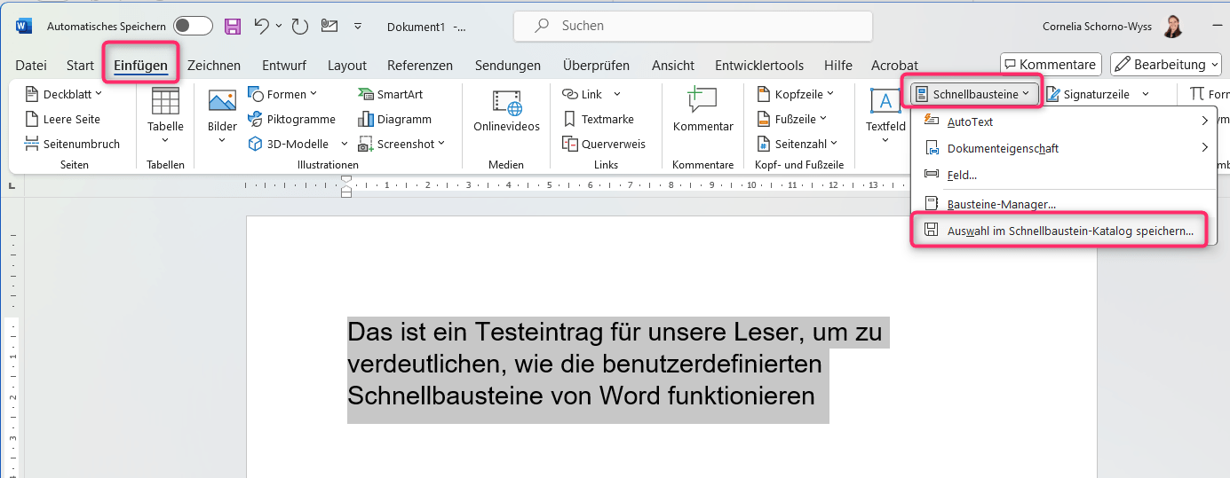Click the Bilder picture icon
Viewport: 1230px width, 478px height.
[222, 101]
